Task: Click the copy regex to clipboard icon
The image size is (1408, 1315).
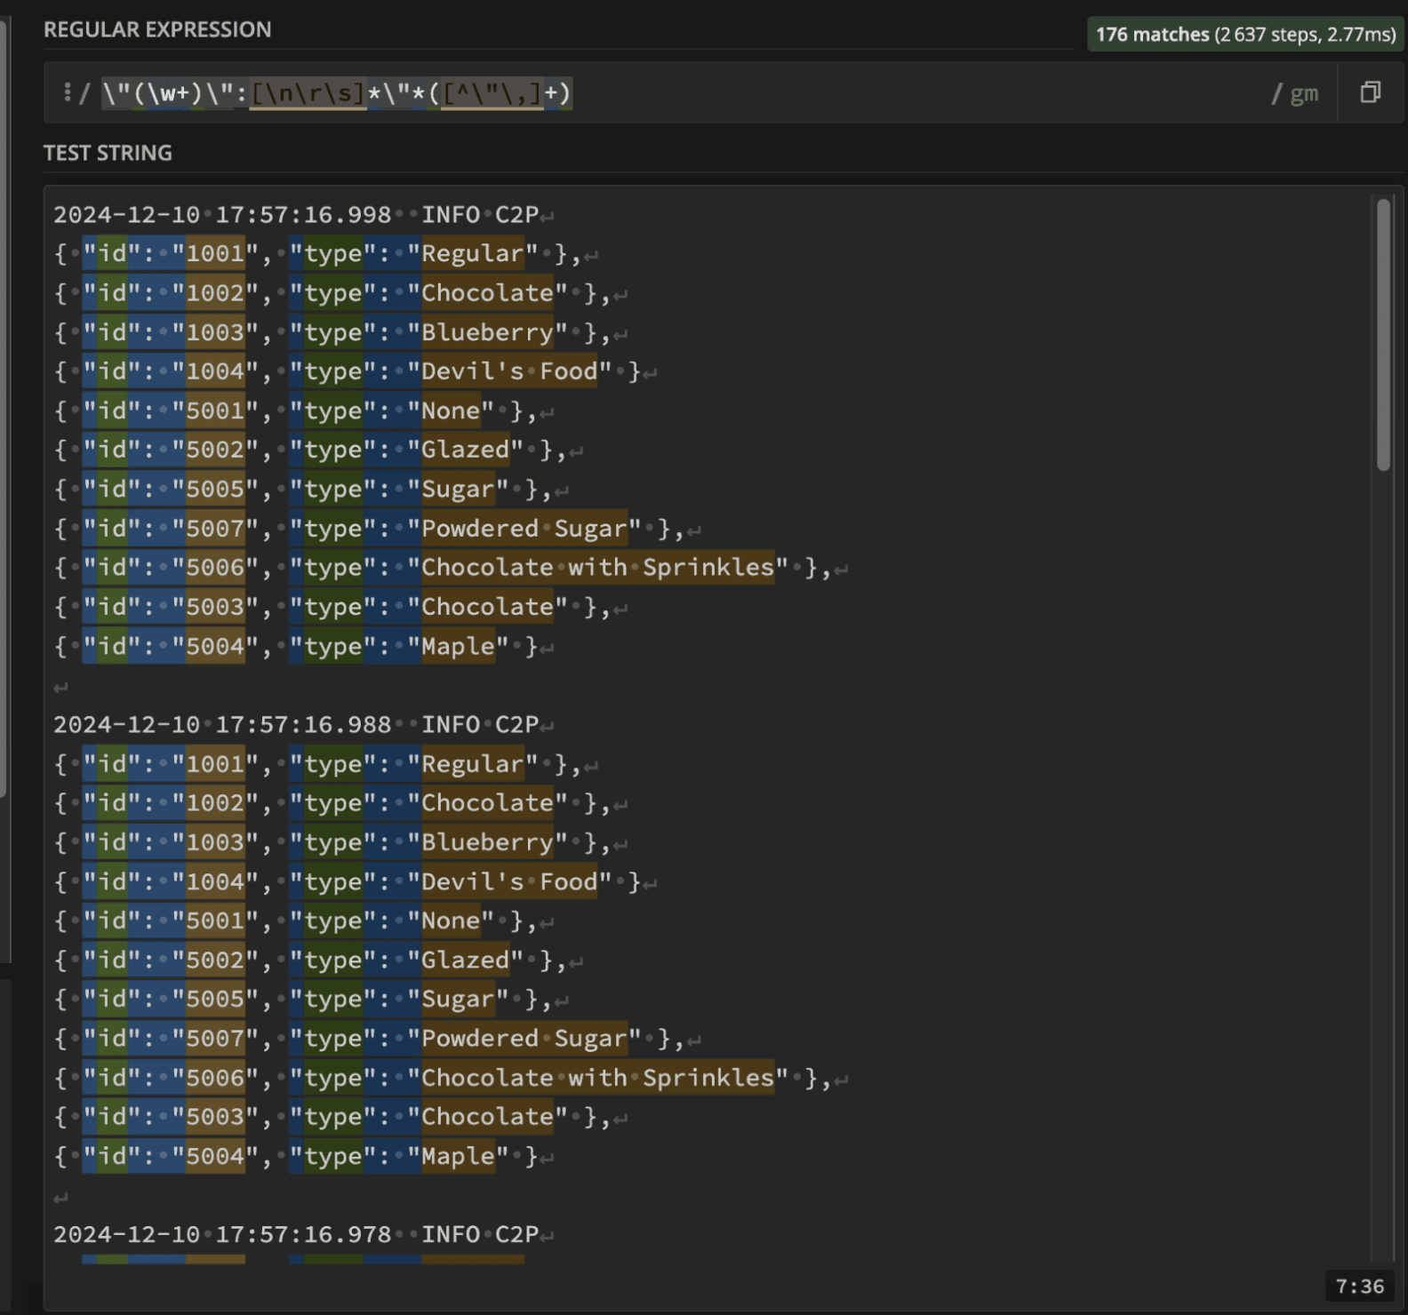Action: [1370, 92]
